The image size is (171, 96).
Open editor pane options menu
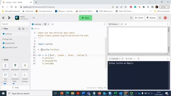104,24
